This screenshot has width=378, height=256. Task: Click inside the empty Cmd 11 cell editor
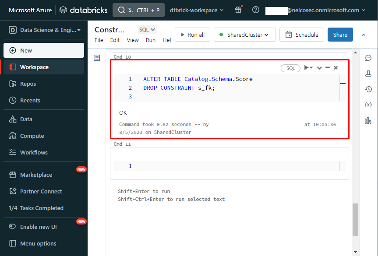click(x=232, y=166)
